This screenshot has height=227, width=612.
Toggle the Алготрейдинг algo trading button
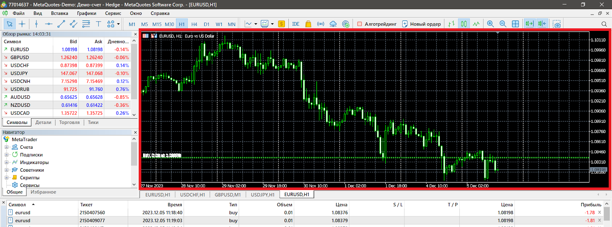(377, 24)
